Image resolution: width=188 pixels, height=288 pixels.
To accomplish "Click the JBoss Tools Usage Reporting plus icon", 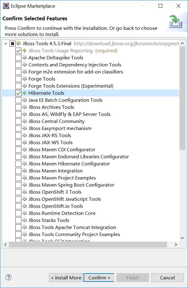I will tap(25, 51).
